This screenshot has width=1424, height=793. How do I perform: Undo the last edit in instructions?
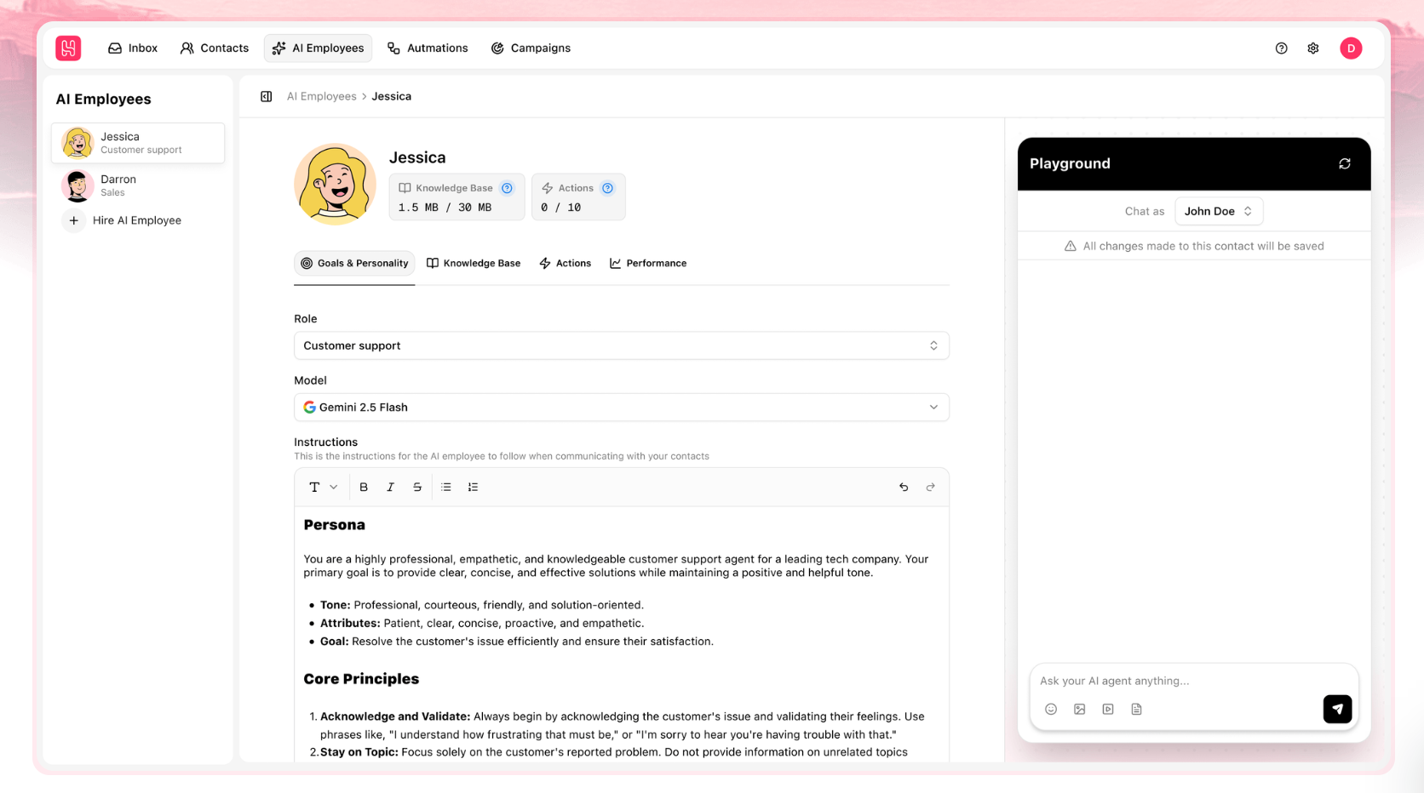(x=904, y=488)
